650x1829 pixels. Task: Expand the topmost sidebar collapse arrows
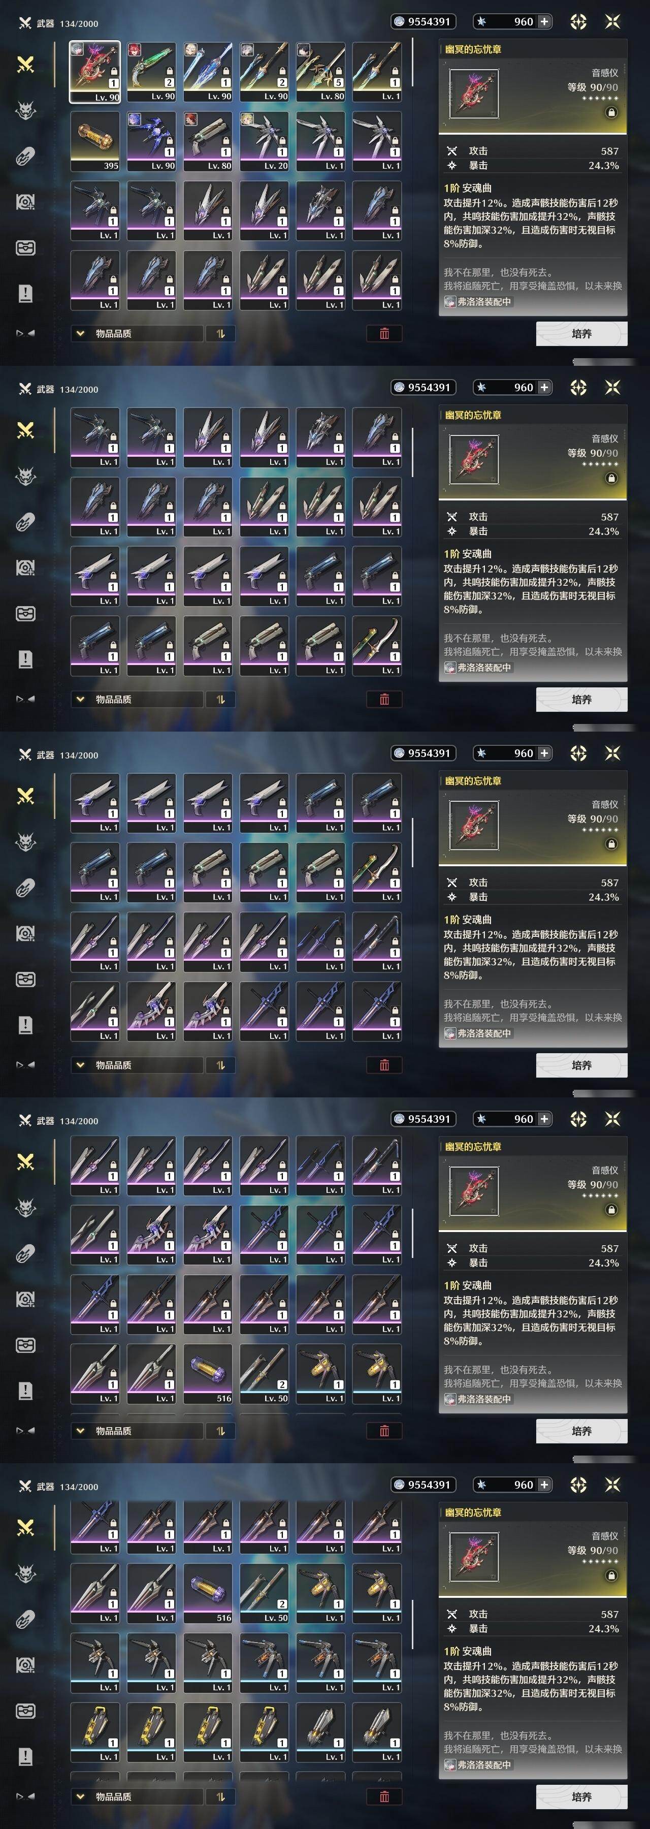(x=25, y=332)
